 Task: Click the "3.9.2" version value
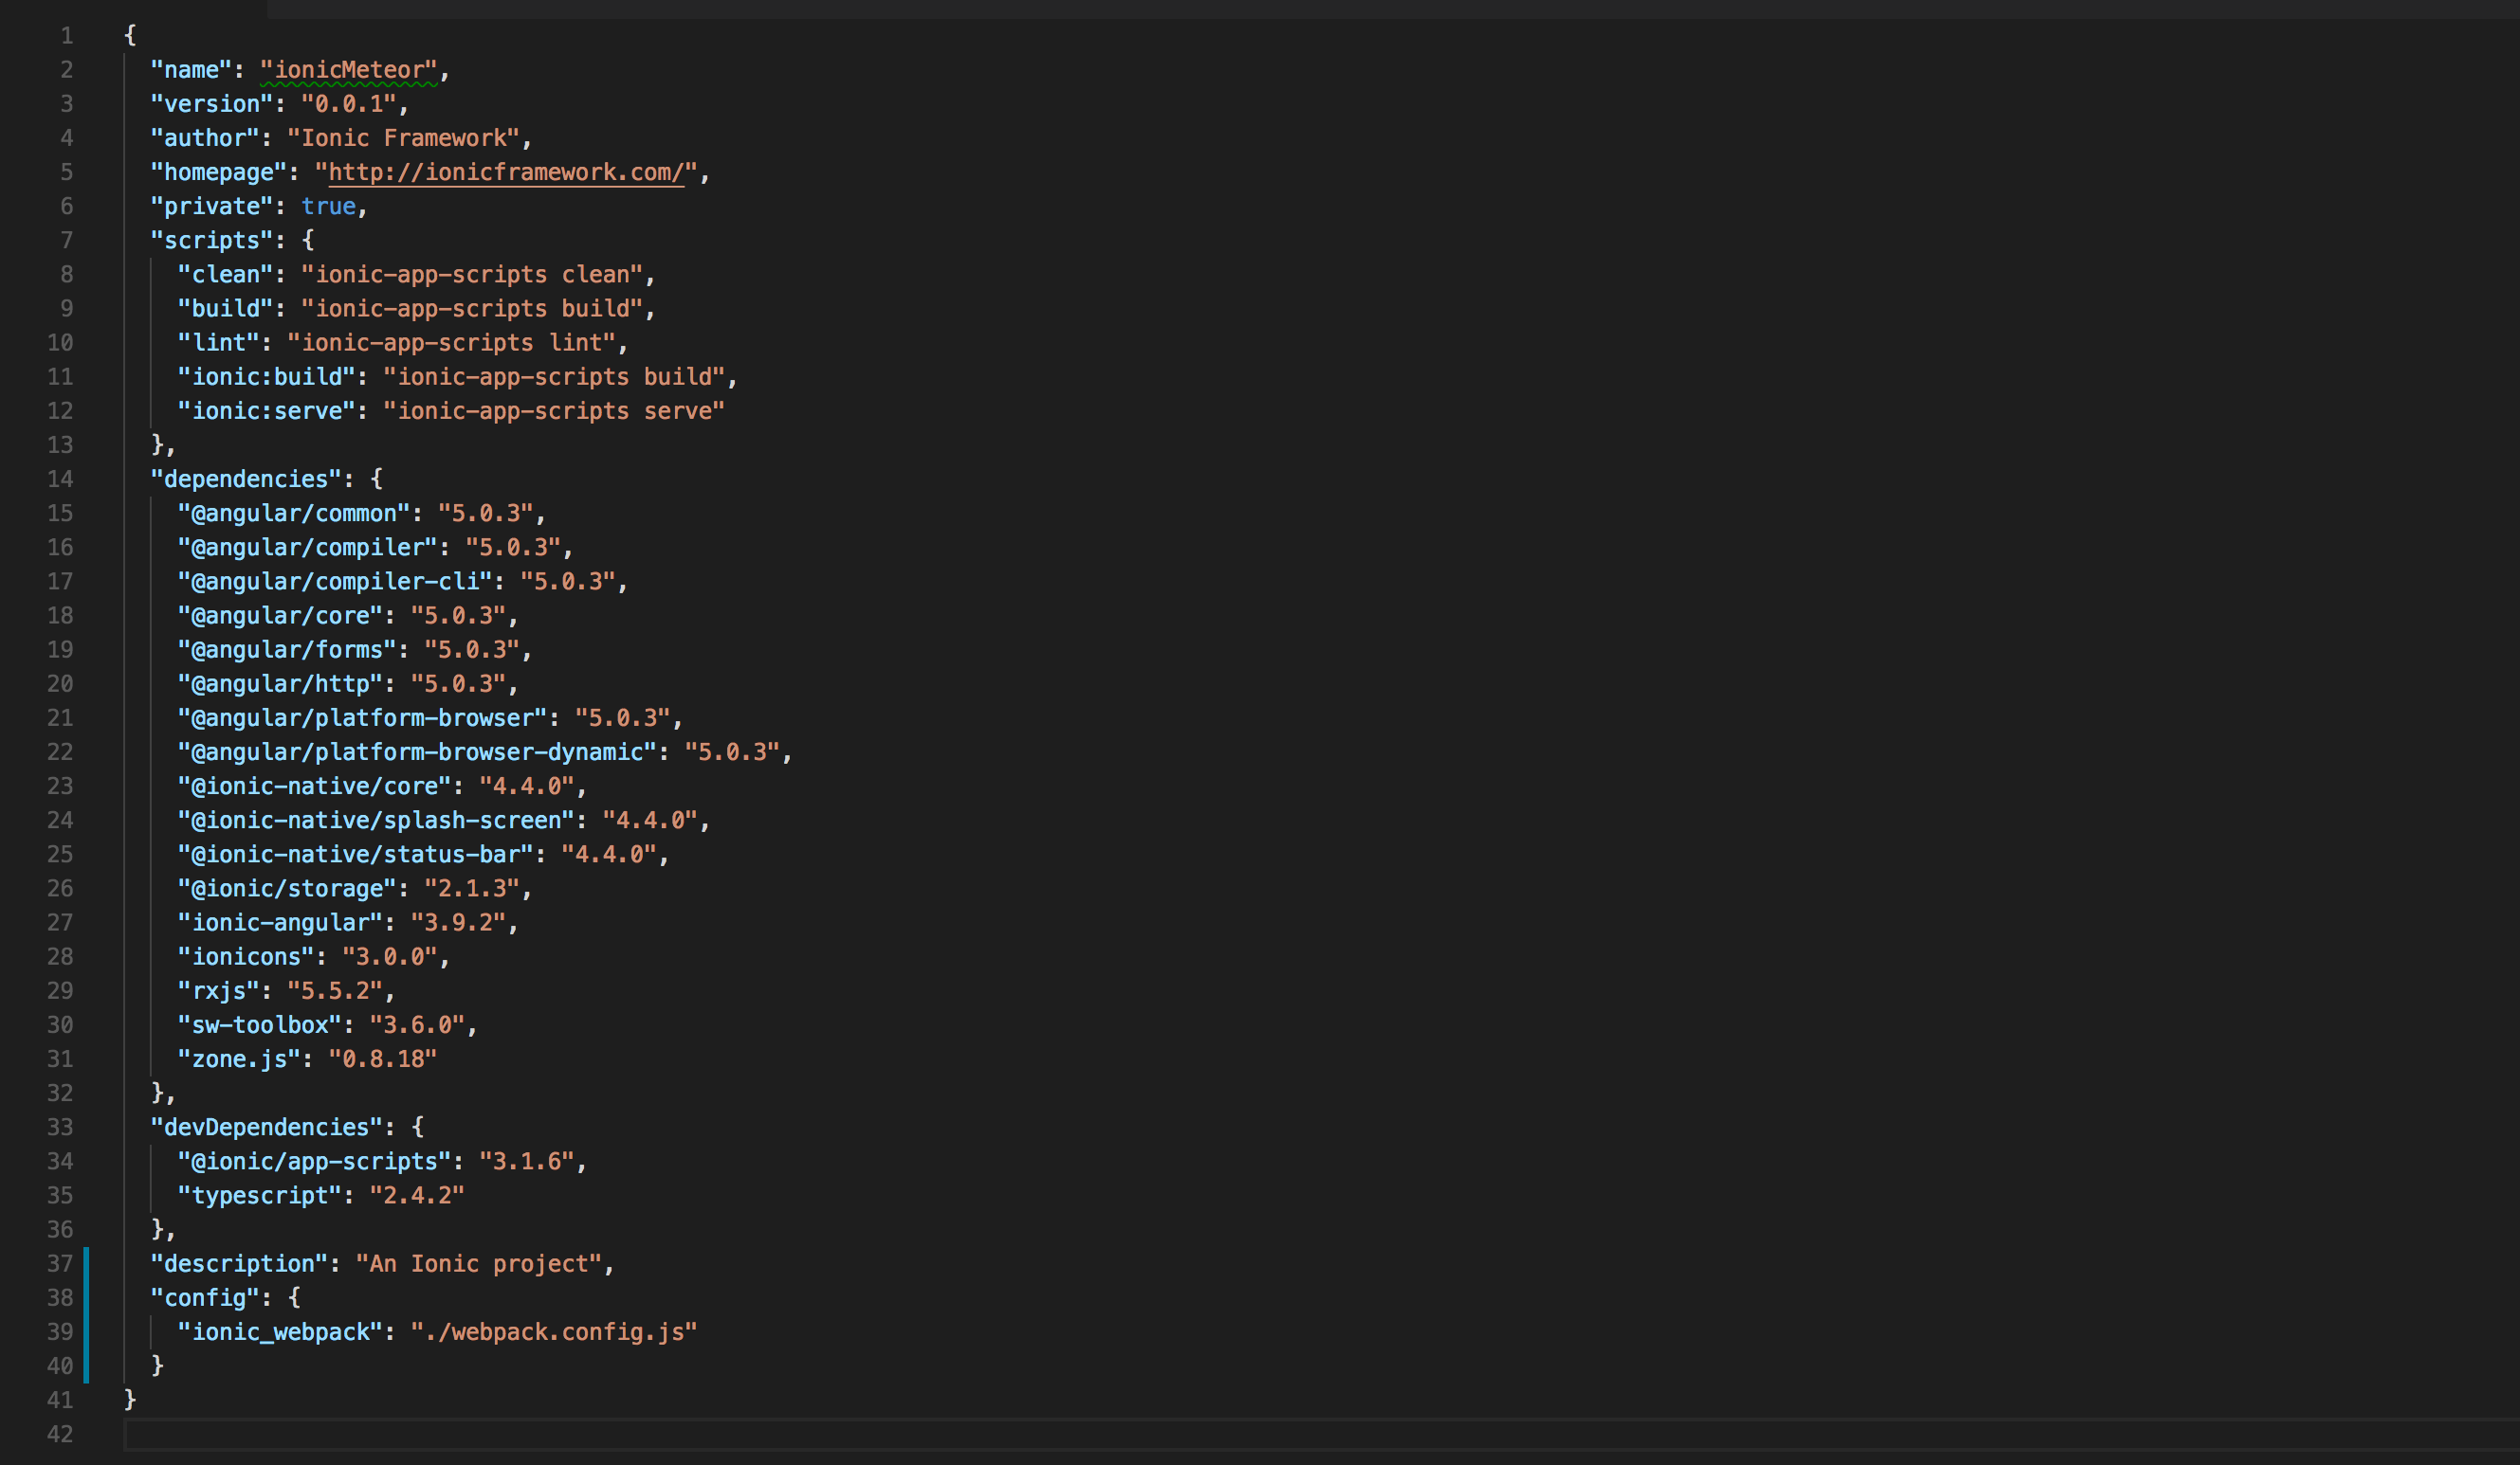coord(458,922)
